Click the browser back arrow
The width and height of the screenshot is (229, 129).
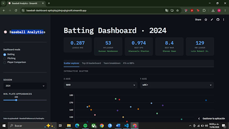click(x=4, y=10)
